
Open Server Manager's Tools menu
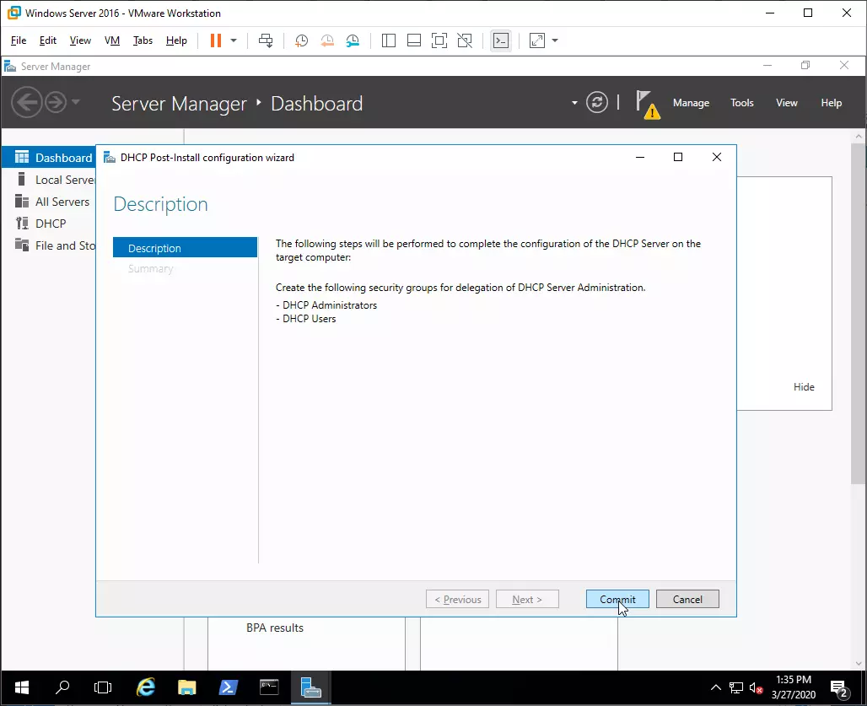(741, 103)
